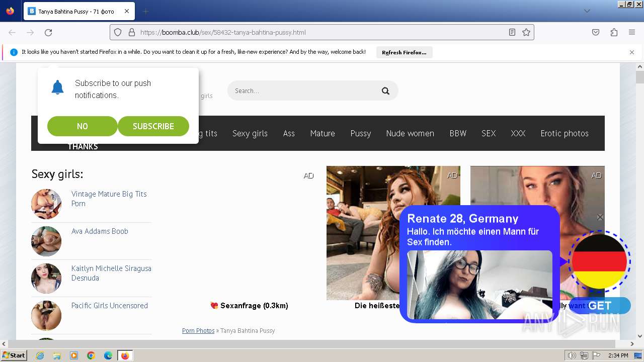Screen dimensions: 644x362
Task: Open the Erotic photos menu item
Action: pyautogui.click(x=565, y=133)
